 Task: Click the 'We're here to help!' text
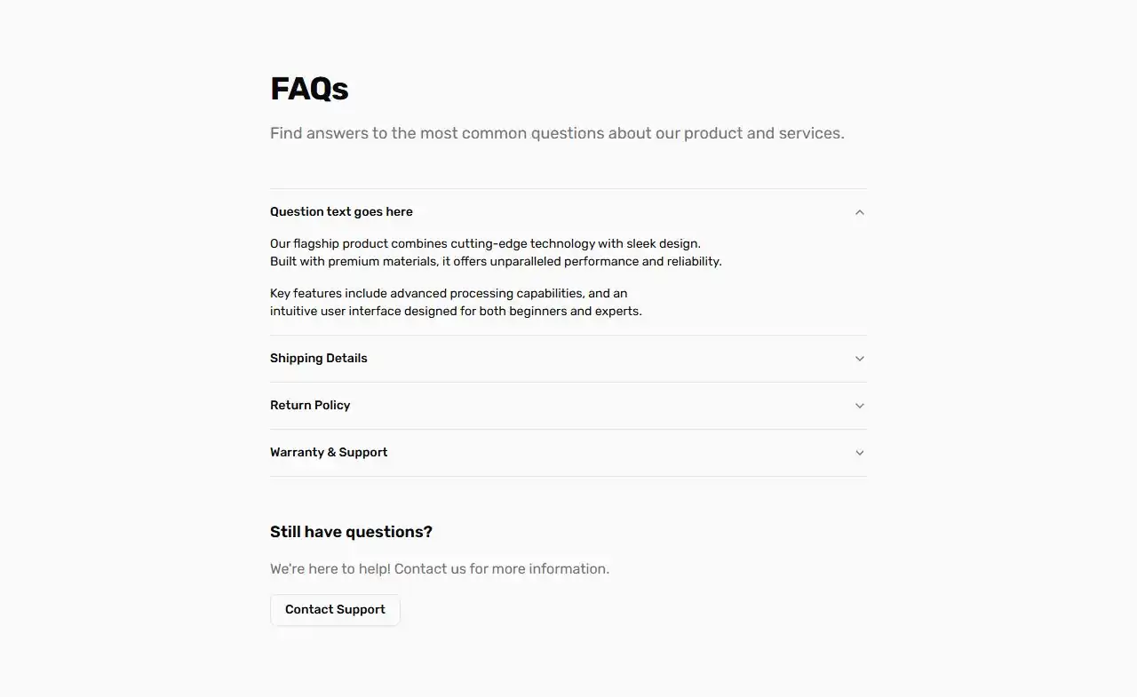pyautogui.click(x=440, y=568)
